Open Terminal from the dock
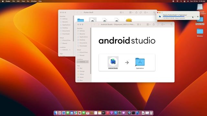This screenshot has width=207, height=116. point(133,113)
